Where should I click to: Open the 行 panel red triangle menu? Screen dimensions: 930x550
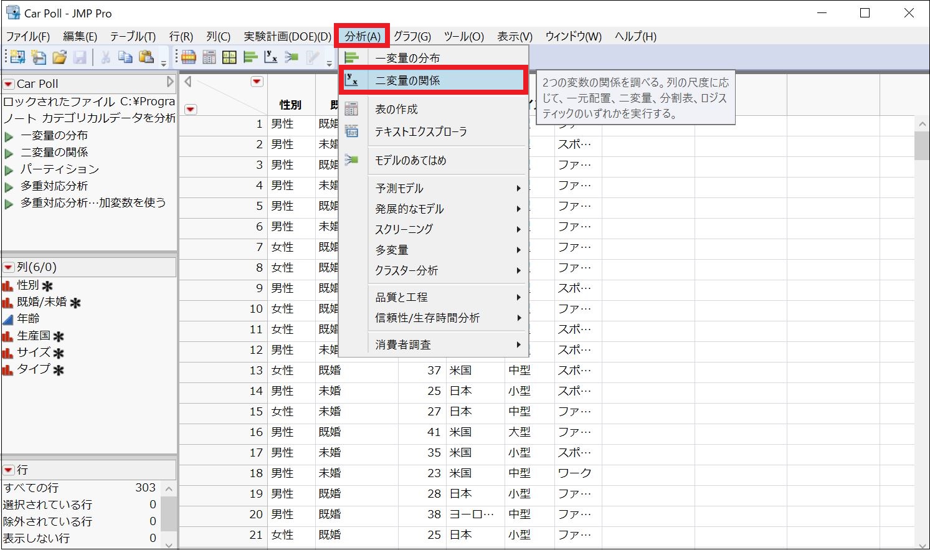pos(8,470)
